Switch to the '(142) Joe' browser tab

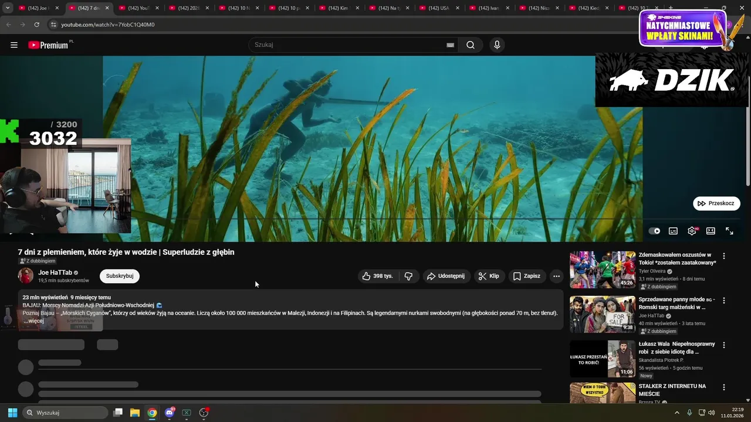(x=39, y=8)
